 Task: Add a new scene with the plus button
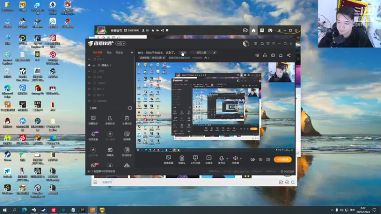pyautogui.click(x=132, y=53)
